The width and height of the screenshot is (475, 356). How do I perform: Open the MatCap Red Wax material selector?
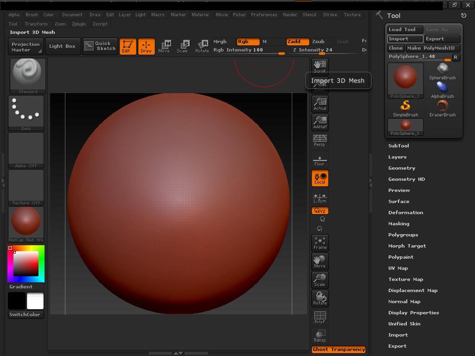[x=26, y=225]
